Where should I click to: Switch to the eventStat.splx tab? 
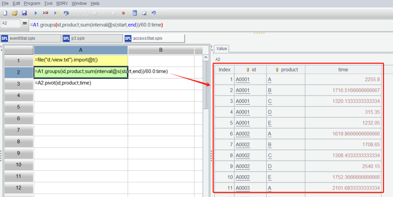31,39
